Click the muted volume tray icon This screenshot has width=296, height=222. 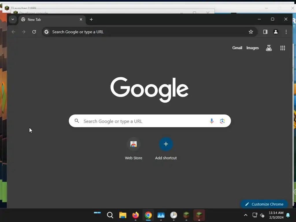pos(262,215)
